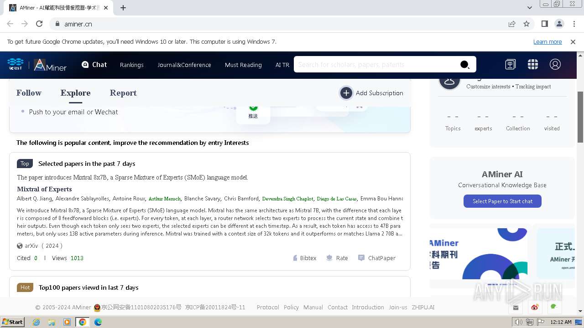Dismiss the Chrome update notification bar
The height and width of the screenshot is (328, 584).
tap(573, 42)
